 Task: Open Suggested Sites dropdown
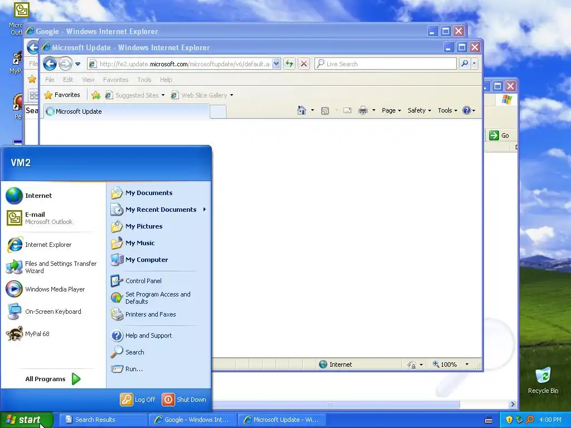point(135,95)
